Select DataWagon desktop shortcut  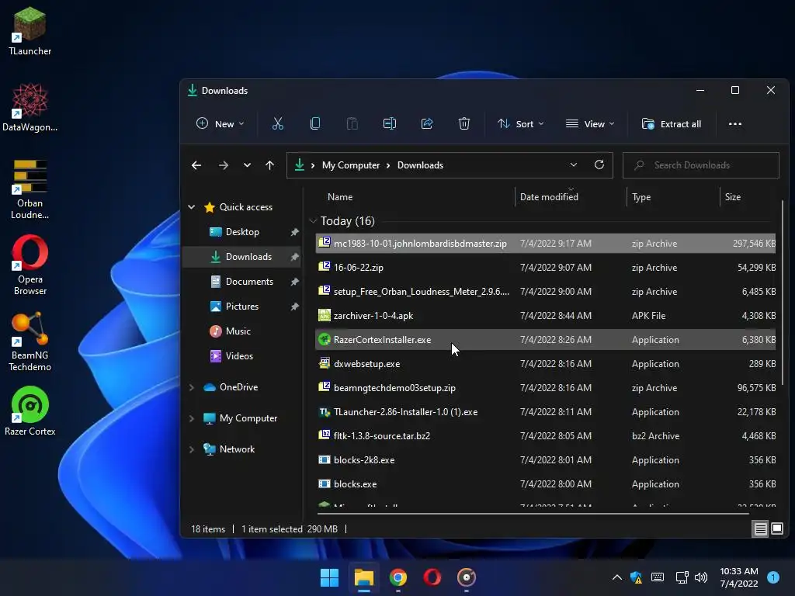(30, 107)
